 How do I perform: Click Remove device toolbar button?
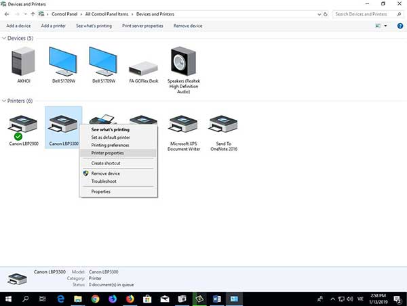(188, 26)
